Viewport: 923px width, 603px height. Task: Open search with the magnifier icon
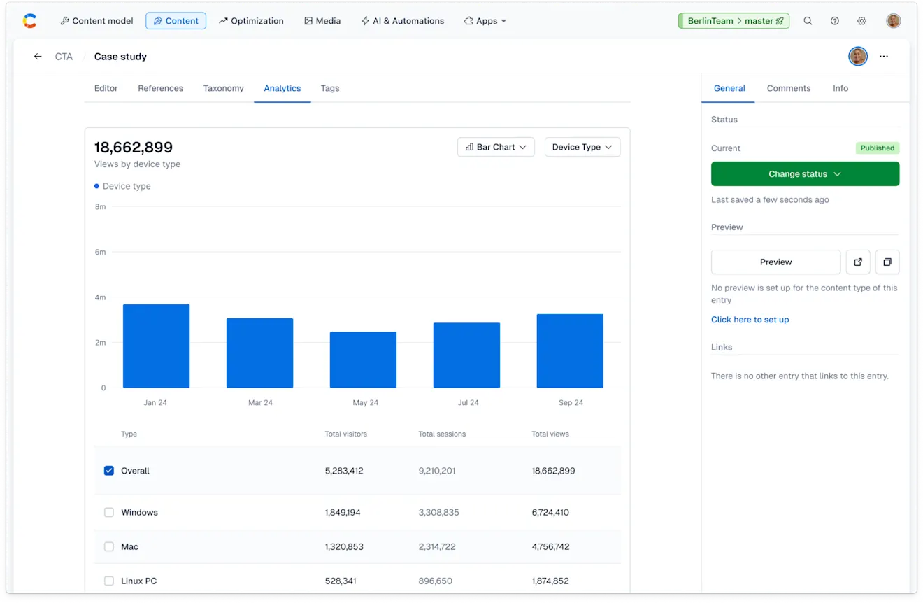coord(808,21)
